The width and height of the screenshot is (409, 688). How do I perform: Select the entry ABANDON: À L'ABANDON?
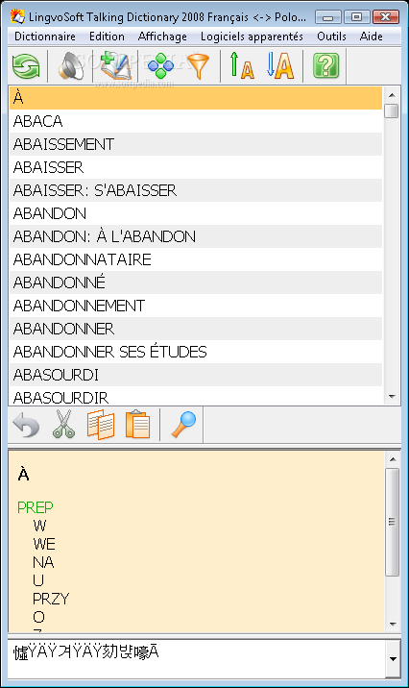[x=196, y=236]
